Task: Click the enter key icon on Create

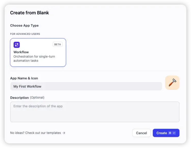Action: click(x=174, y=133)
